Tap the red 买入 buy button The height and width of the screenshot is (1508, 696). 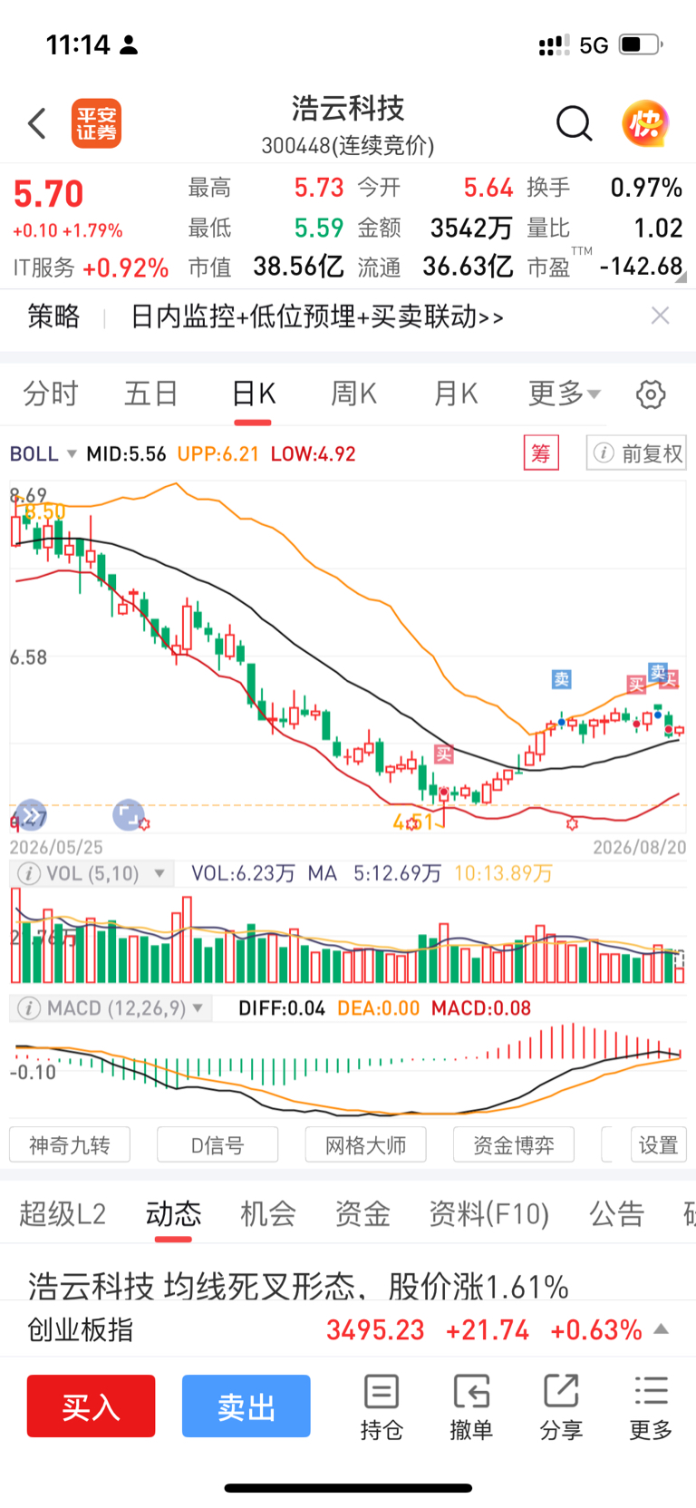coord(91,1406)
